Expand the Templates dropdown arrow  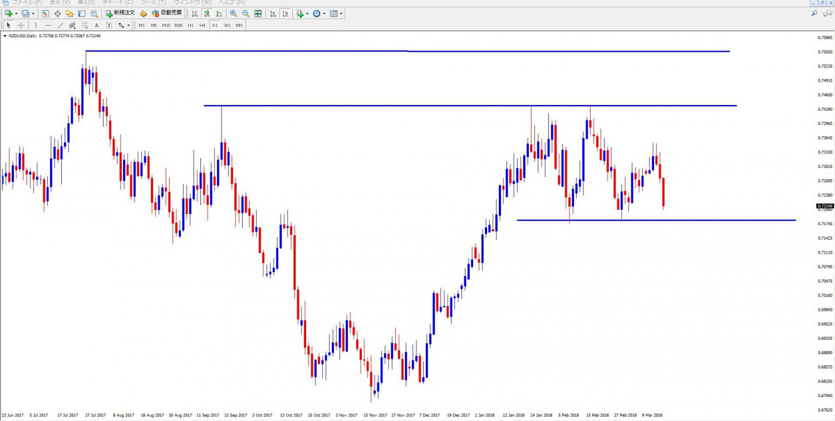pos(341,13)
